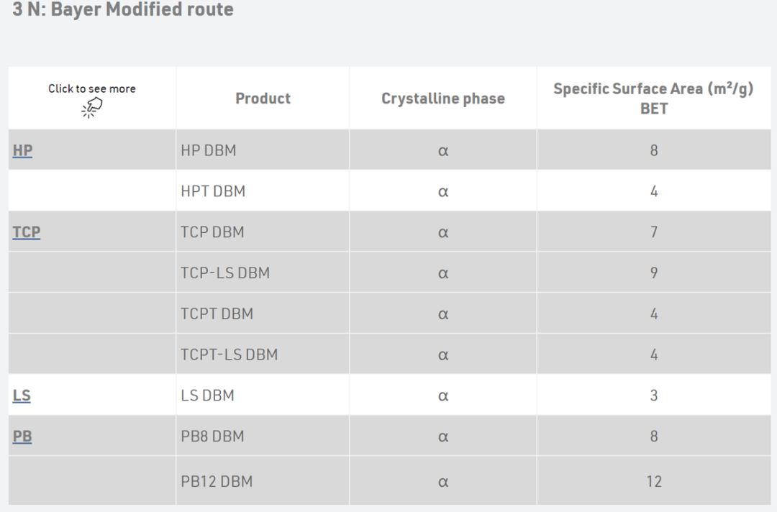The width and height of the screenshot is (777, 512).
Task: Click the pointing hand click icon
Action: click(91, 107)
